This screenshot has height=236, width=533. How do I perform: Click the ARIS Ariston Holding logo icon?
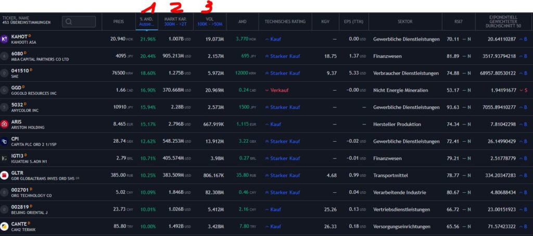4,125
